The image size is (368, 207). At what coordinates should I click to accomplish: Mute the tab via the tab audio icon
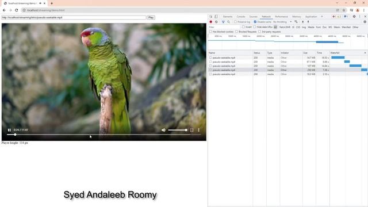pos(40,3)
